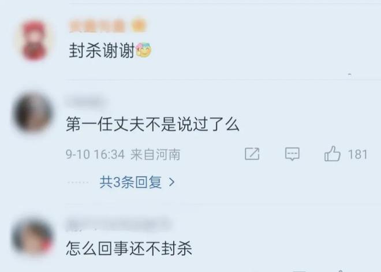Click the timestamp 9-10 16:34
This screenshot has width=381, height=272.
(95, 154)
